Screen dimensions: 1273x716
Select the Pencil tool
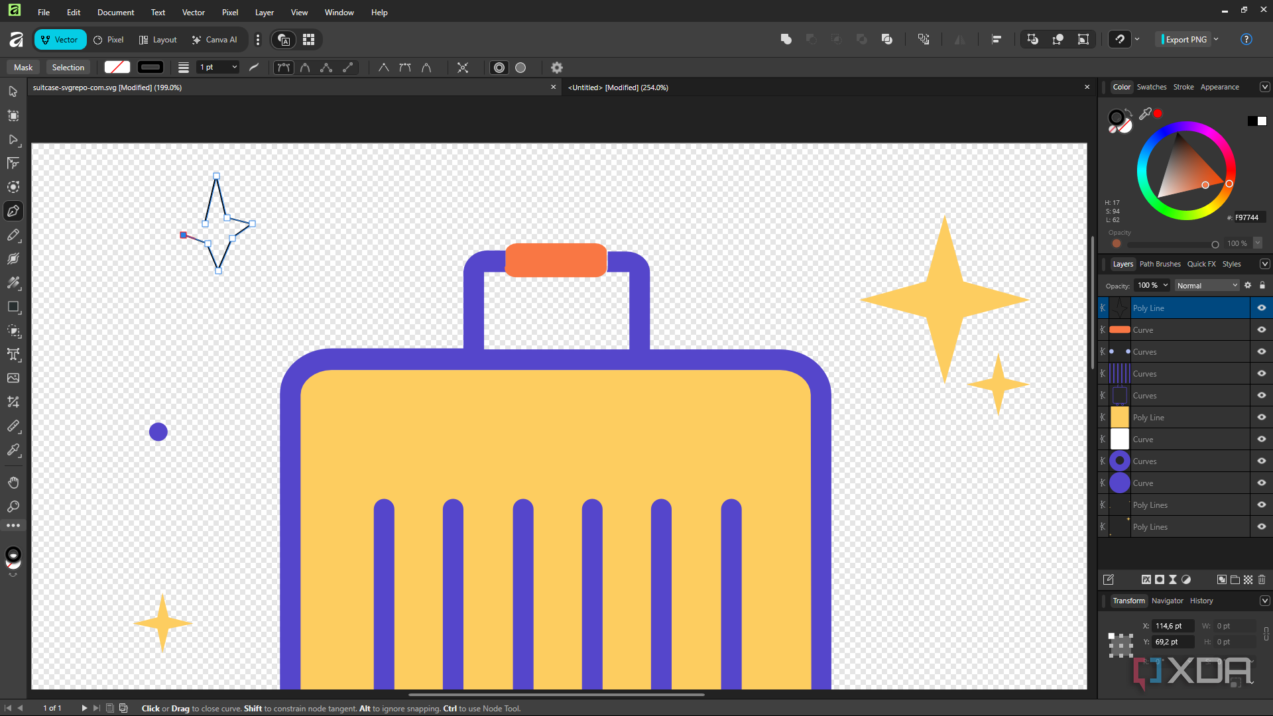[x=13, y=235]
